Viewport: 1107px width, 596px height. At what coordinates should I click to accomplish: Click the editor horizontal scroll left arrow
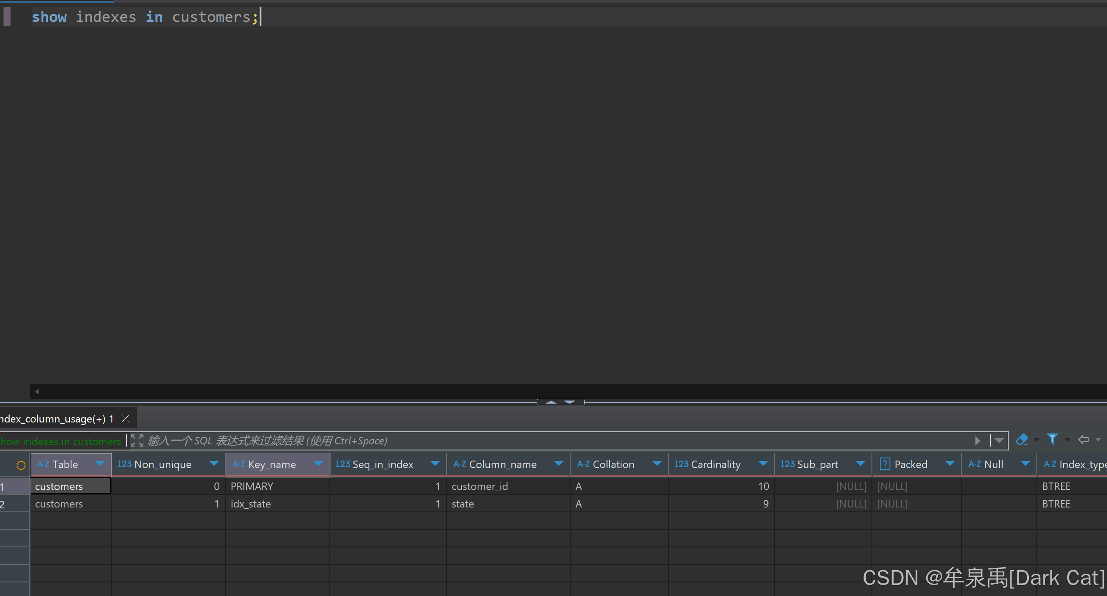point(37,391)
